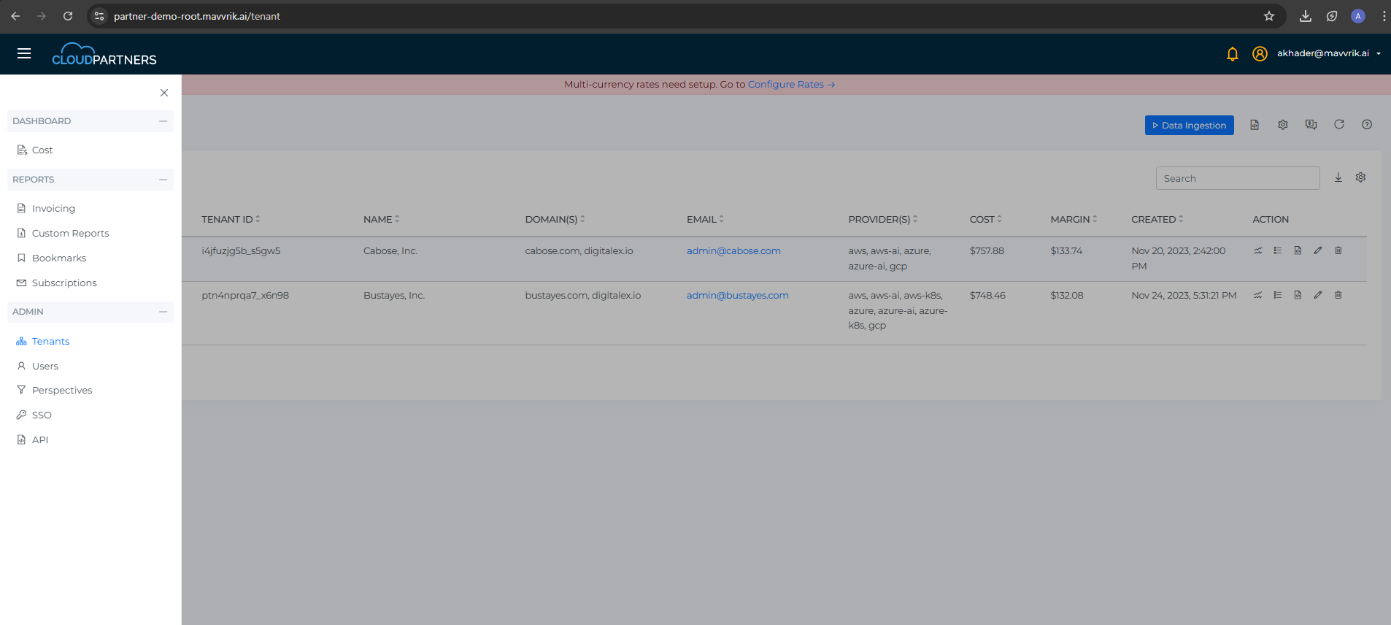Click the refresh icon in page toolbar

pyautogui.click(x=1338, y=125)
